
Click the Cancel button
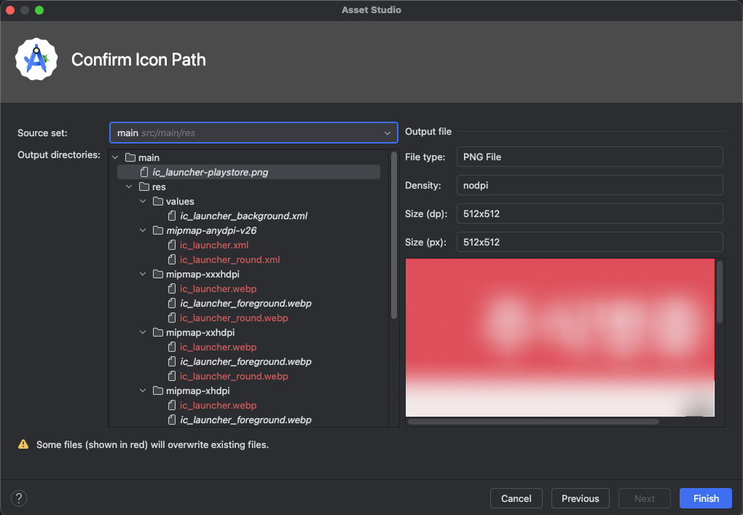[516, 498]
